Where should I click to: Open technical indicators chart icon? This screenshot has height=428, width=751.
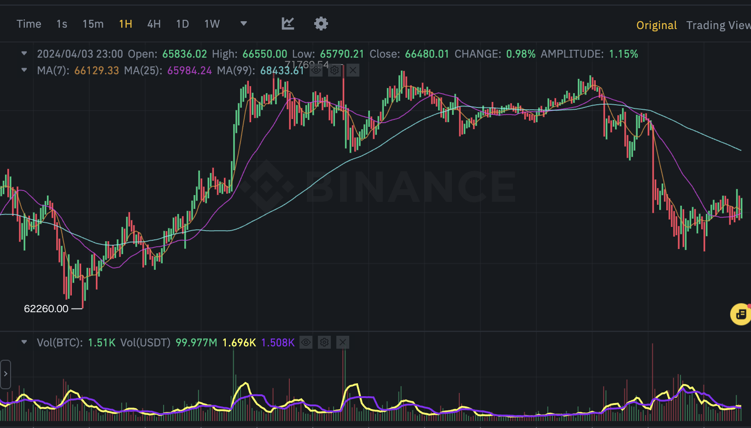point(288,24)
